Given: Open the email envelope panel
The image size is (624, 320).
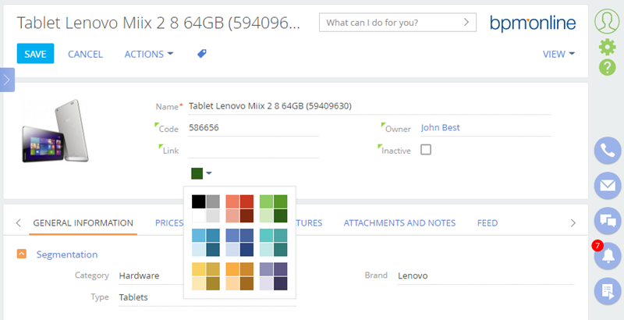Looking at the screenshot, I should (606, 185).
